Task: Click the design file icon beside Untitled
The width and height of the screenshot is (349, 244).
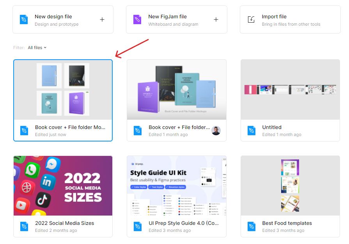Action: coord(252,131)
